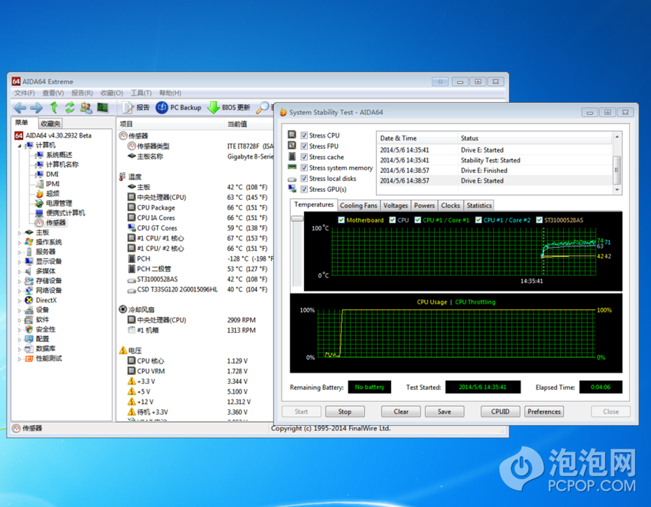Switch to the Voltages tab
Viewport: 651px width, 507px height.
(395, 206)
